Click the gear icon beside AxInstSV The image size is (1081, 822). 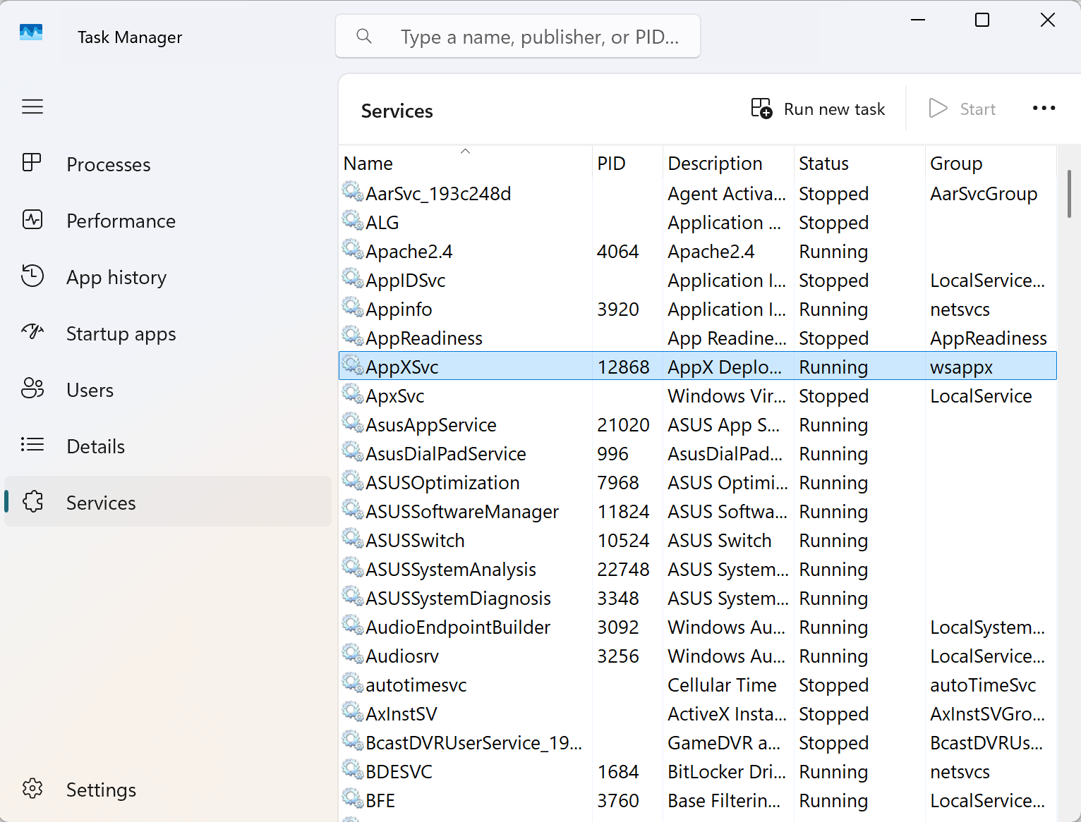[353, 712]
